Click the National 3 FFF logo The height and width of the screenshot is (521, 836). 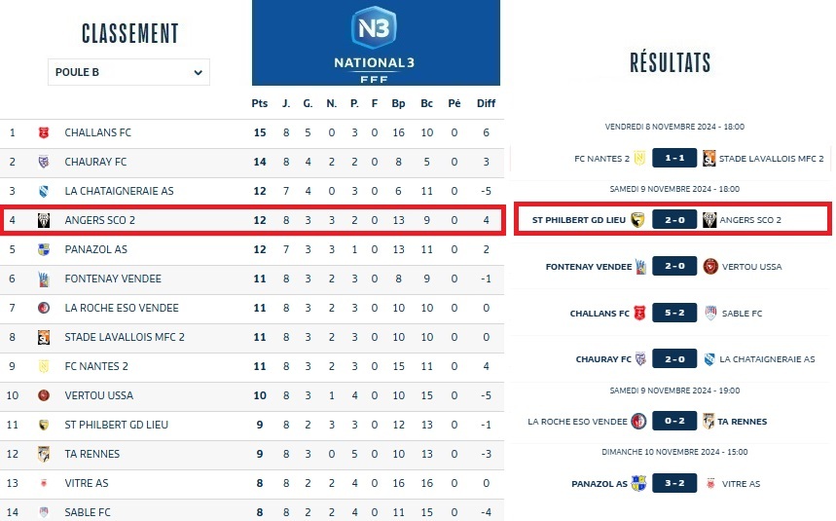pos(376,43)
